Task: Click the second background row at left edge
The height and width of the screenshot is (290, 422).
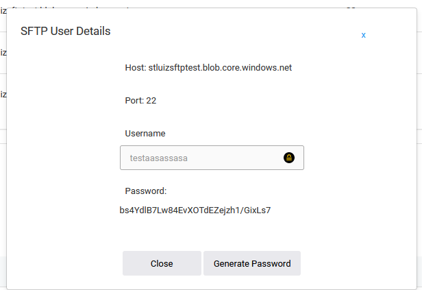Action: click(x=3, y=52)
